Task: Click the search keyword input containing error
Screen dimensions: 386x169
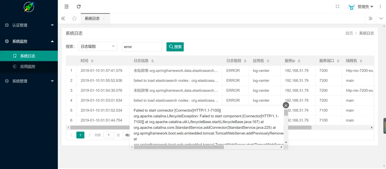Action: tap(142, 46)
